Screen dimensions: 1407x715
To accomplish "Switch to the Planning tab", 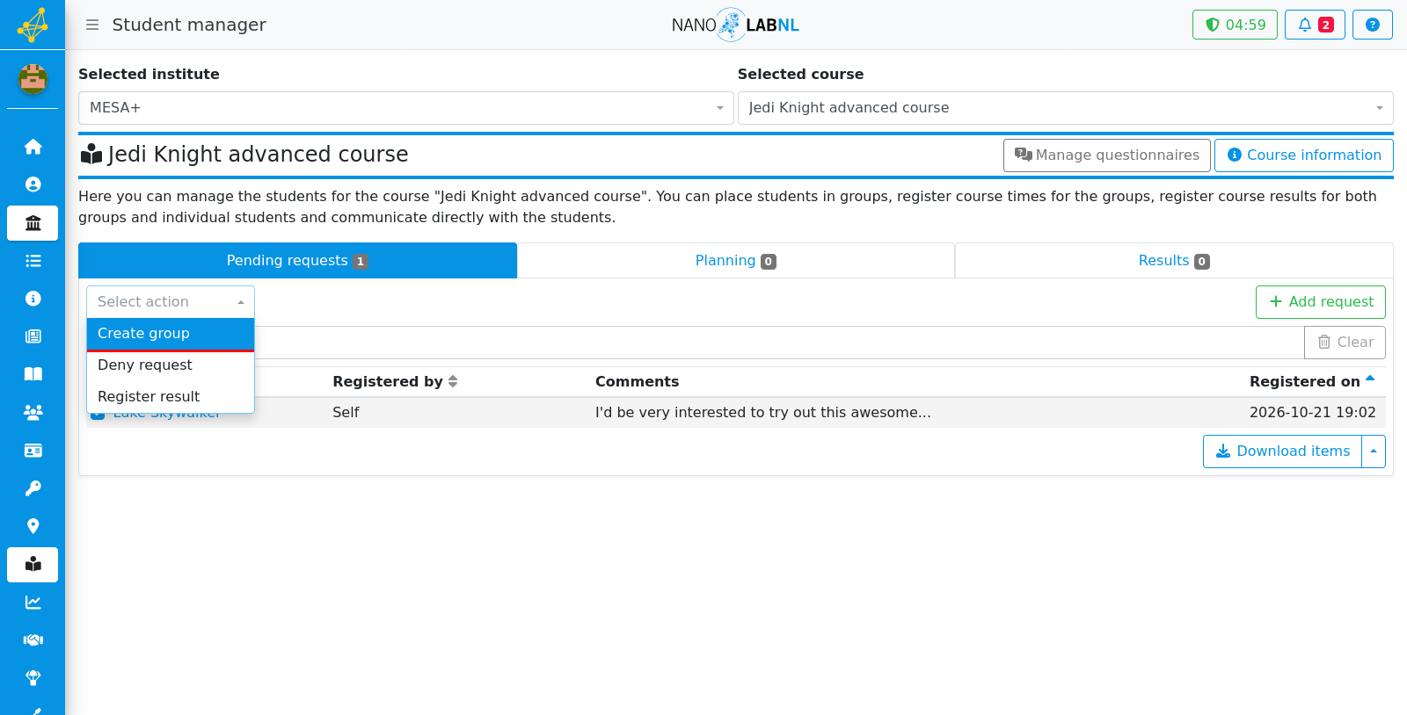I will click(735, 261).
